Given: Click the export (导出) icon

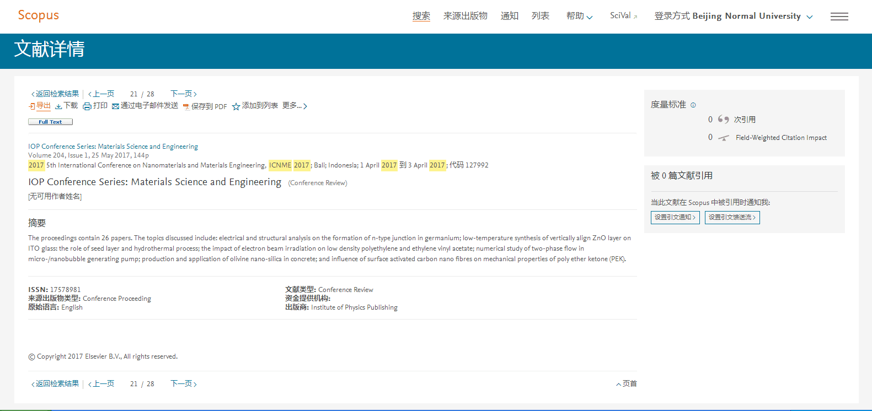Looking at the screenshot, I should coord(31,106).
